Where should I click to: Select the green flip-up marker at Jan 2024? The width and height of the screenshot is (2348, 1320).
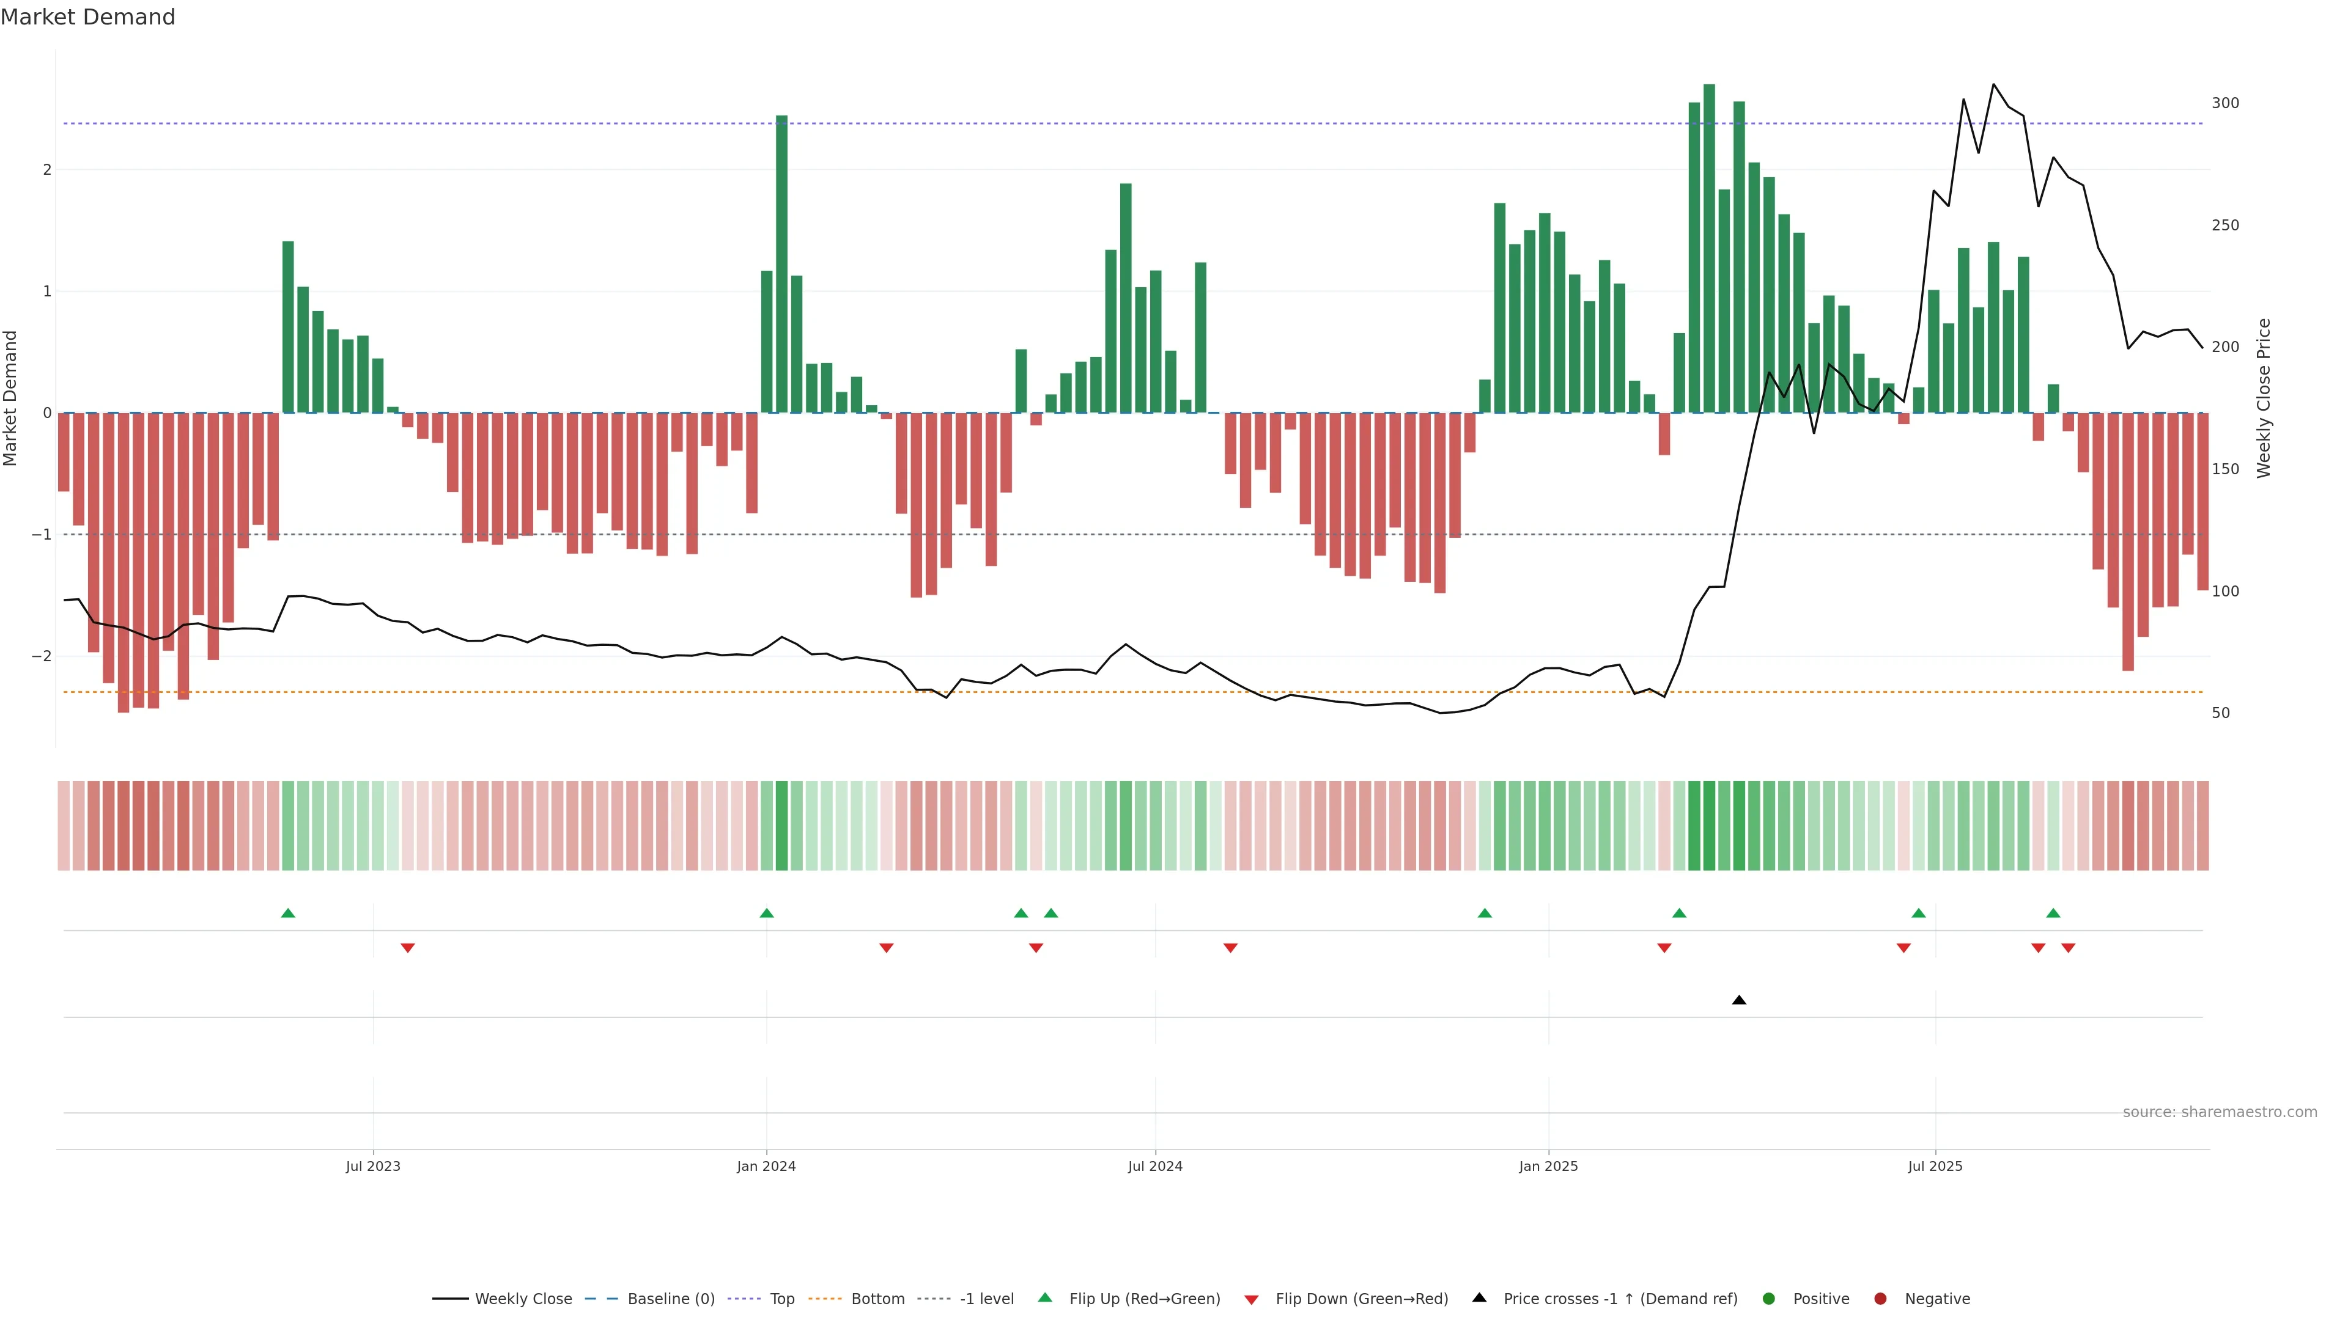(767, 913)
